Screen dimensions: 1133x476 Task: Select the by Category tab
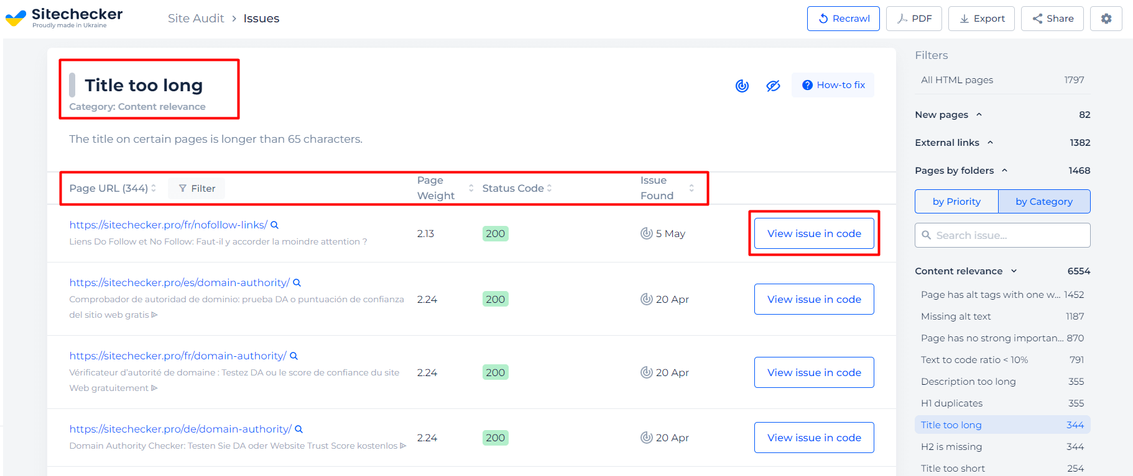(1044, 202)
